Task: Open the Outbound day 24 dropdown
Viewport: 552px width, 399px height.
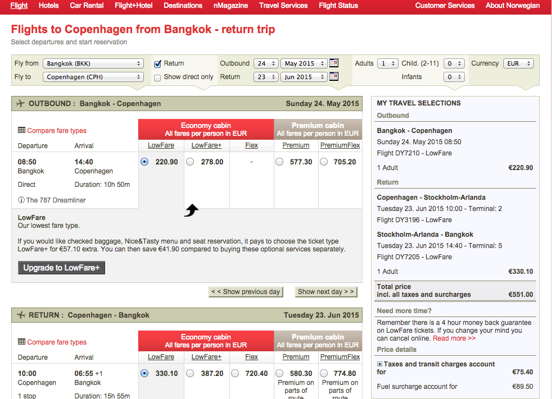Action: coord(266,63)
